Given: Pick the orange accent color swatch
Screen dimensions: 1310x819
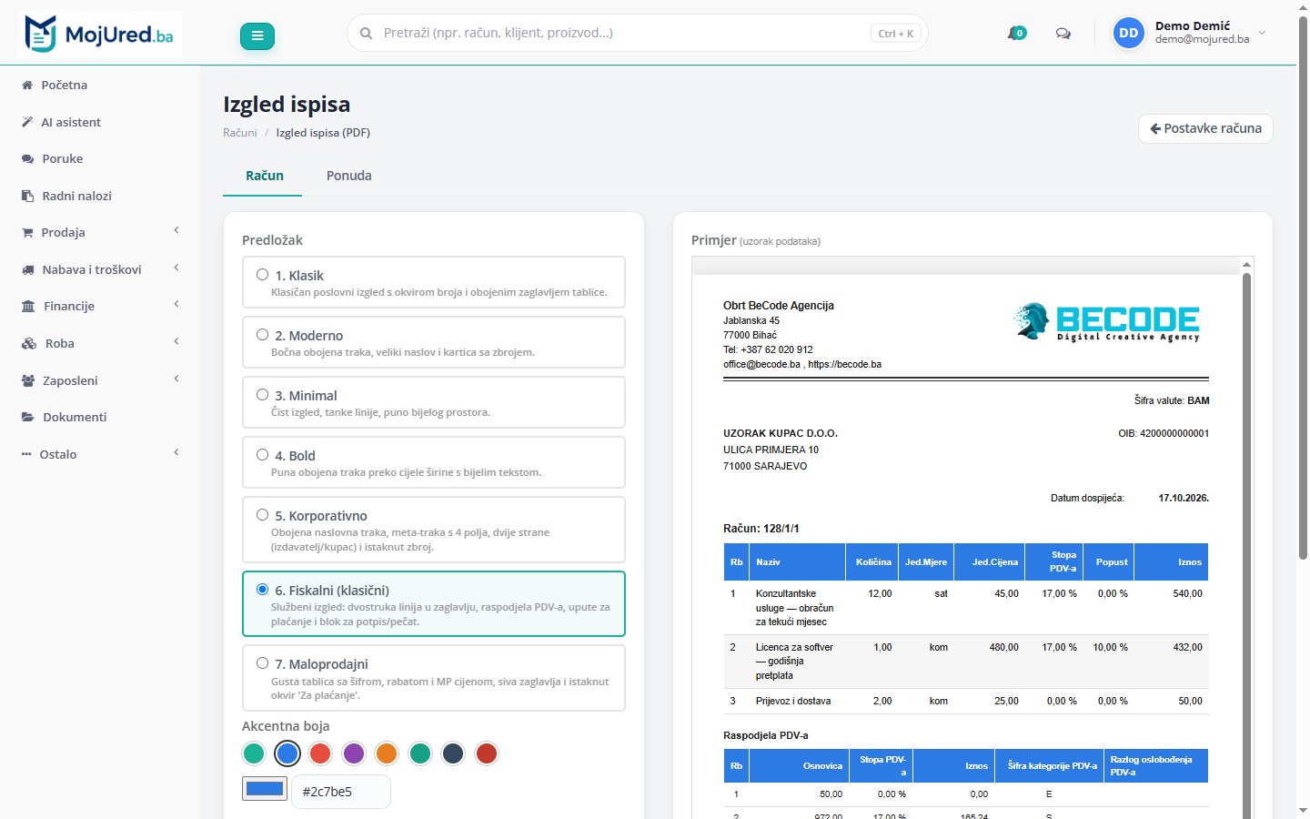Looking at the screenshot, I should [387, 753].
